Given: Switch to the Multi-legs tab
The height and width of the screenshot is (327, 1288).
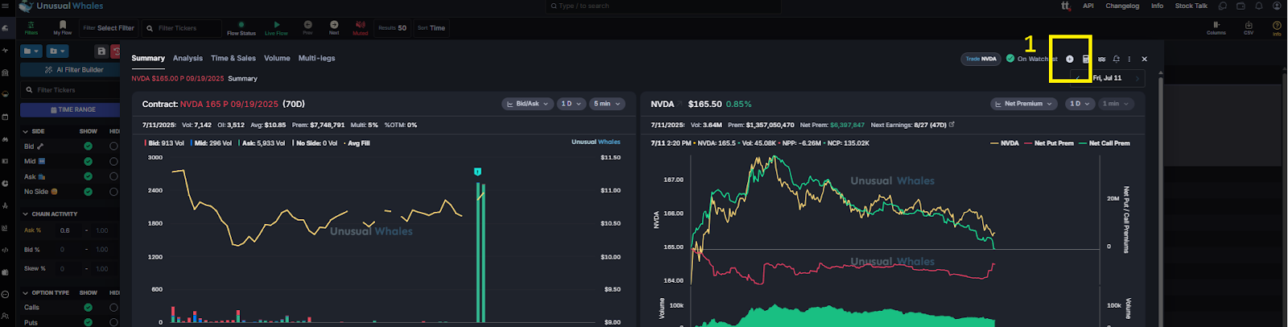Looking at the screenshot, I should (316, 58).
